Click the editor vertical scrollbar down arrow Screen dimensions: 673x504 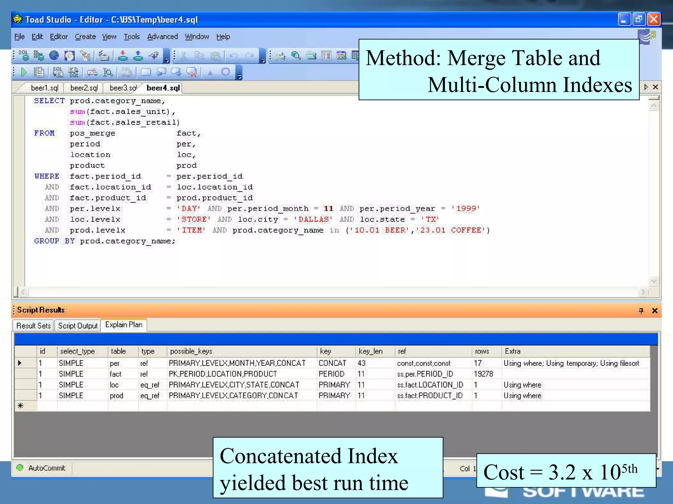point(654,281)
